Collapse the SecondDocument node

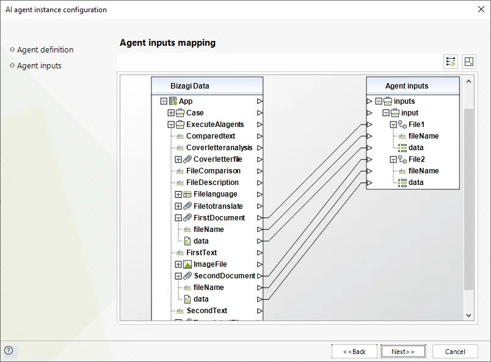(178, 276)
